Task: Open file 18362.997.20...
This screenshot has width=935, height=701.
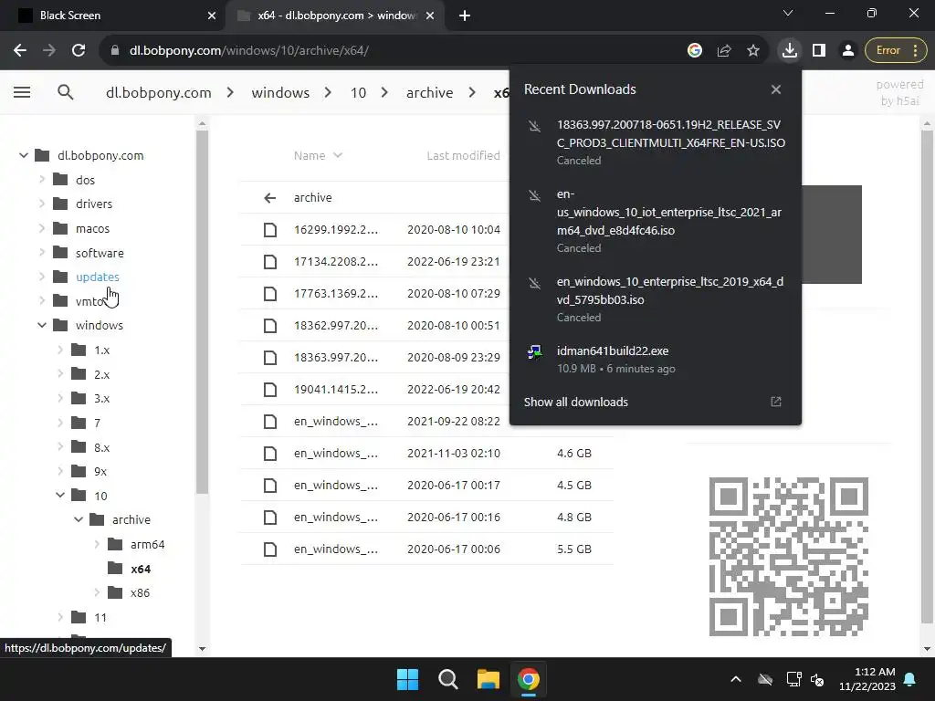Action: coord(336,326)
